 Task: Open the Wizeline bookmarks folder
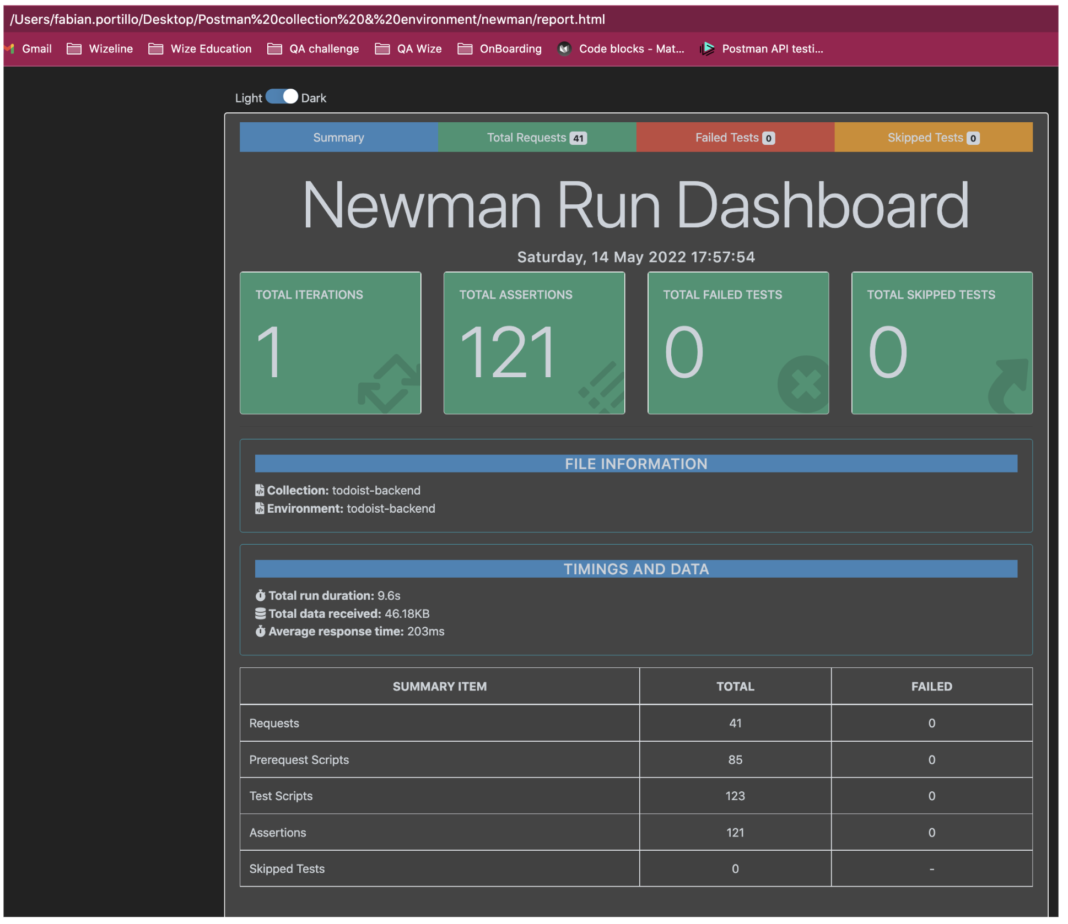tap(110, 48)
